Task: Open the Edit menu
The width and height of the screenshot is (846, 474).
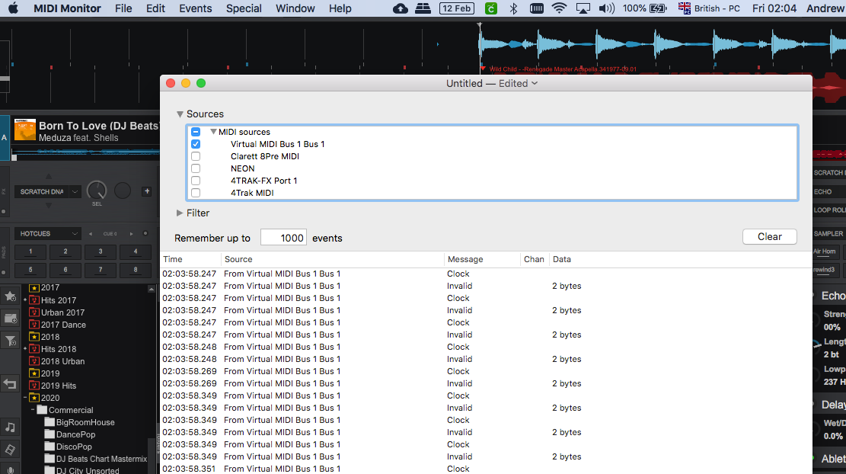Action: [x=155, y=8]
